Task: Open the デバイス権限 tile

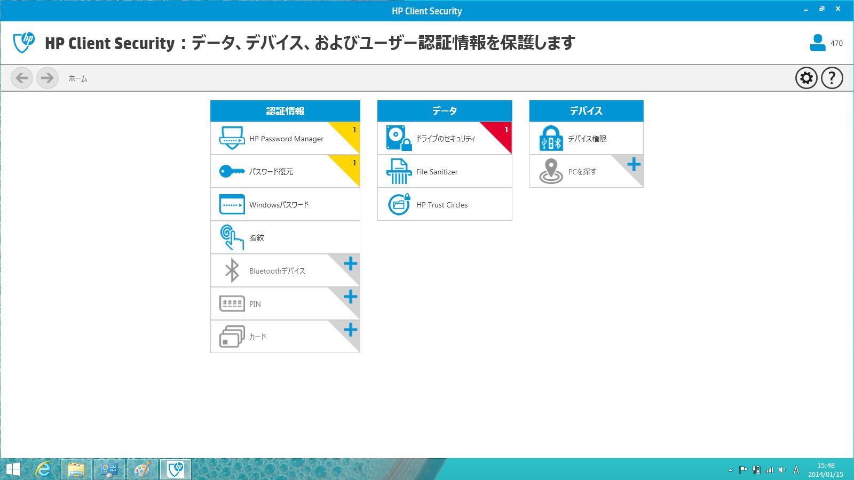Action: click(586, 138)
